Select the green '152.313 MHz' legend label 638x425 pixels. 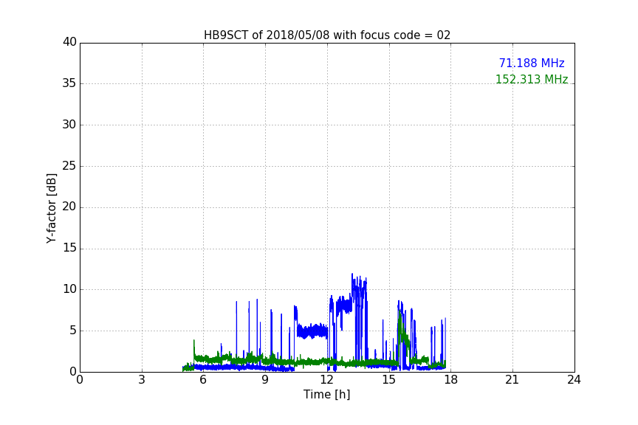pyautogui.click(x=532, y=79)
